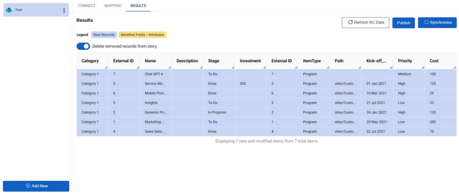Click the Publish button

[x=404, y=22]
